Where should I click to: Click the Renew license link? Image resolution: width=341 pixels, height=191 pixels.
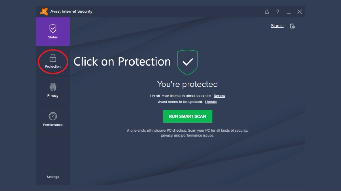pyautogui.click(x=219, y=96)
